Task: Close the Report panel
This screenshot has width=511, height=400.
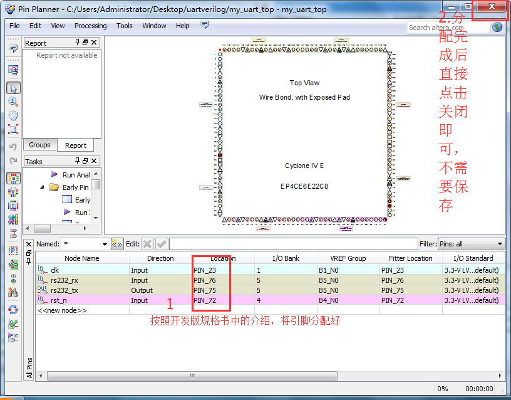Action: pos(94,43)
